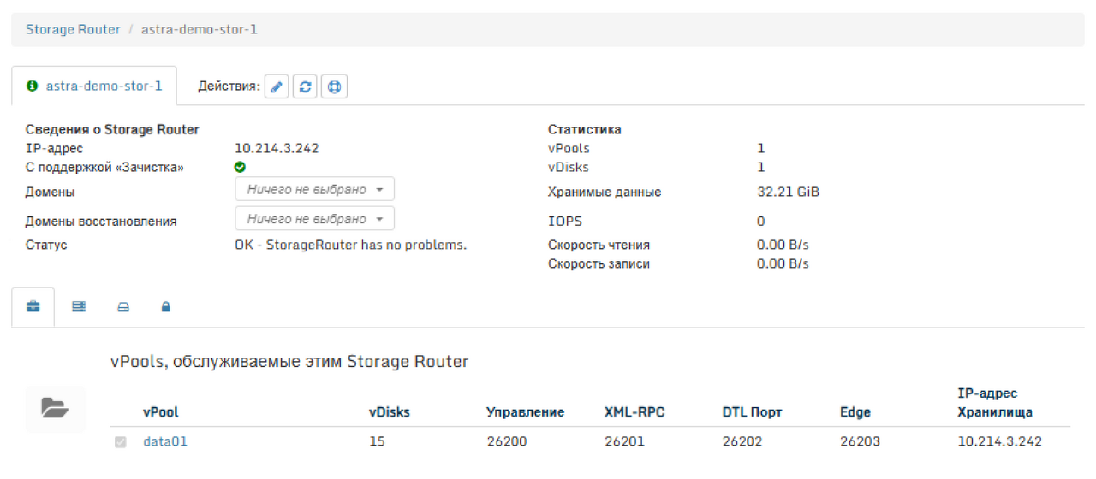This screenshot has height=479, width=1096.
Task: Click the green info icon on astra-demo-stor-1 tab
Action: tap(33, 86)
